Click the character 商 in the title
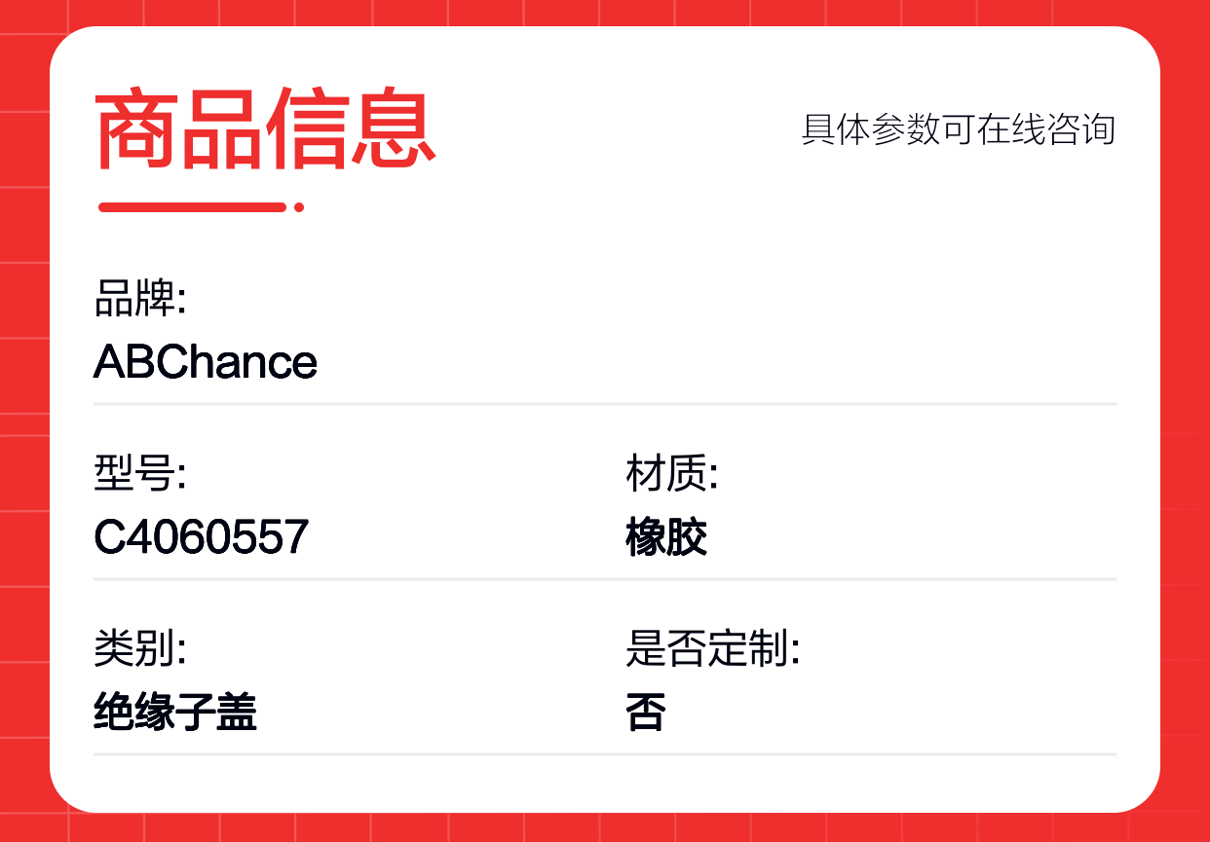 tap(136, 129)
